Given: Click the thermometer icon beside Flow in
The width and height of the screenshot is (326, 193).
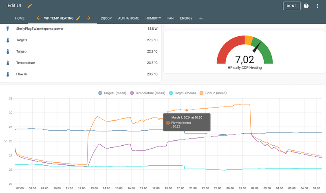Looking at the screenshot, I should click(8, 74).
